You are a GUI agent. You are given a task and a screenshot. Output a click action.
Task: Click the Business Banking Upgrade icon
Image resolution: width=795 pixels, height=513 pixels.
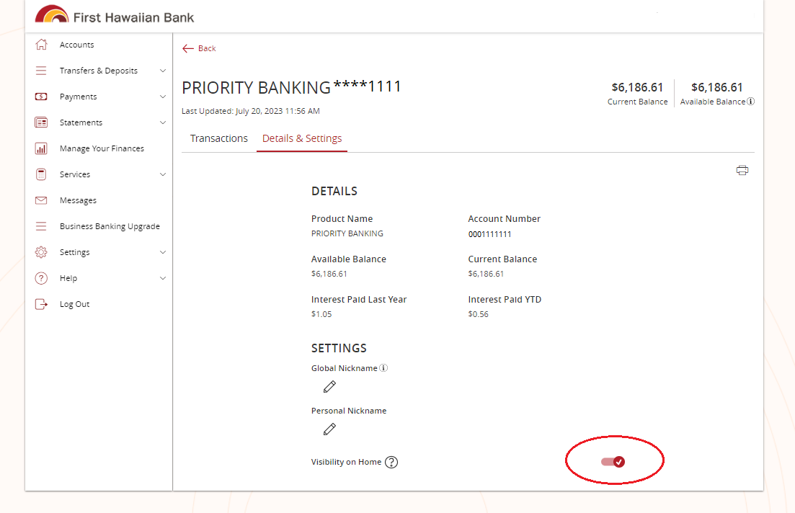click(41, 226)
